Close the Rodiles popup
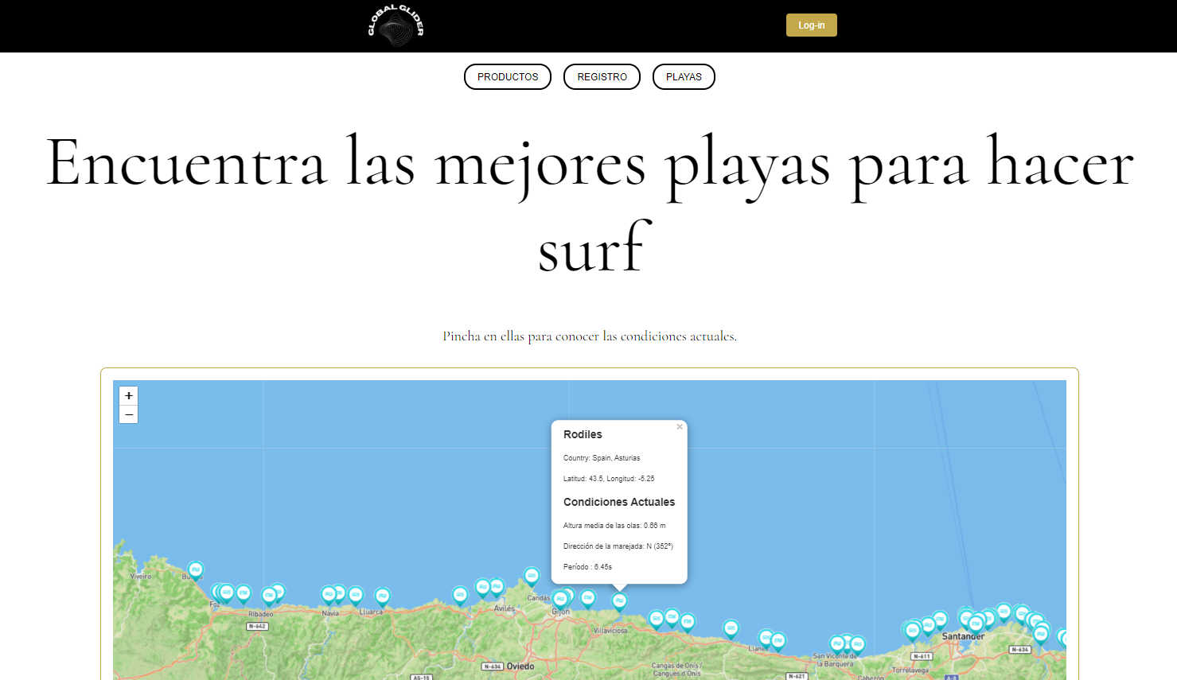Image resolution: width=1177 pixels, height=680 pixels. (x=680, y=427)
